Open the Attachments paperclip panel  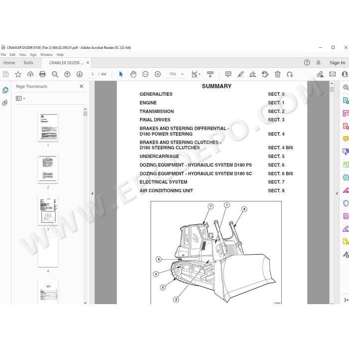click(x=5, y=103)
